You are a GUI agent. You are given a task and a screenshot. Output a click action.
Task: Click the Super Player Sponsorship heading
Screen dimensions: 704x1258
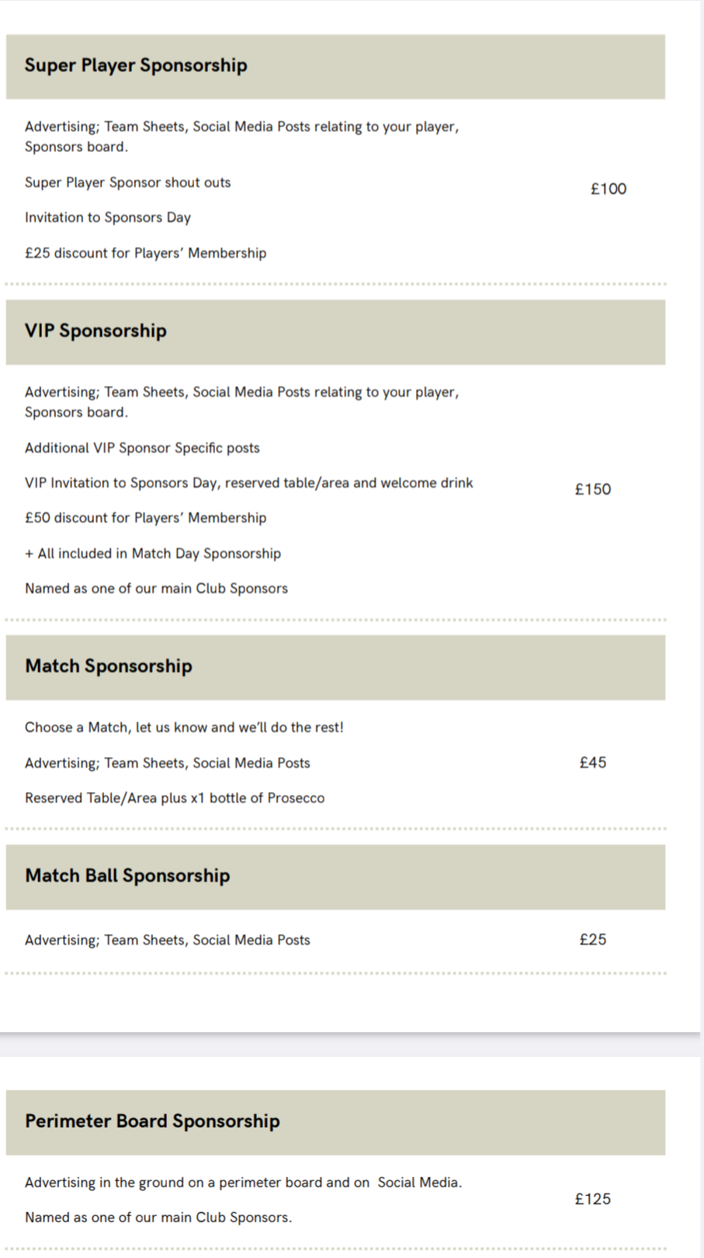click(x=136, y=65)
